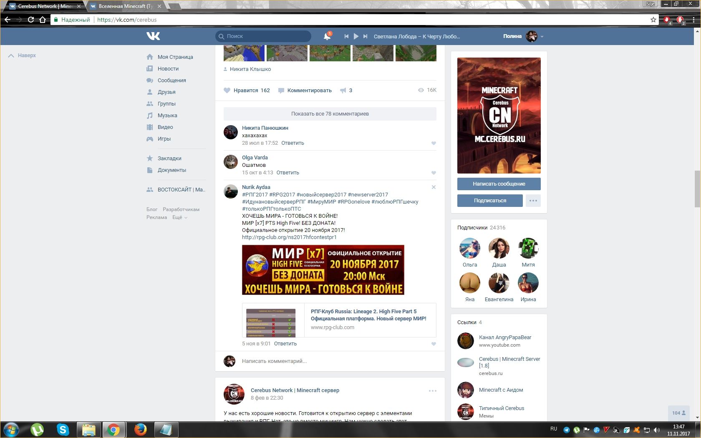Image resolution: width=701 pixels, height=438 pixels.
Task: Open Firefox from taskbar
Action: (140, 430)
